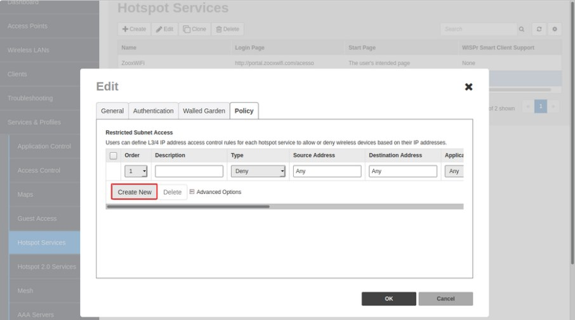Click the Create New button

(x=134, y=192)
